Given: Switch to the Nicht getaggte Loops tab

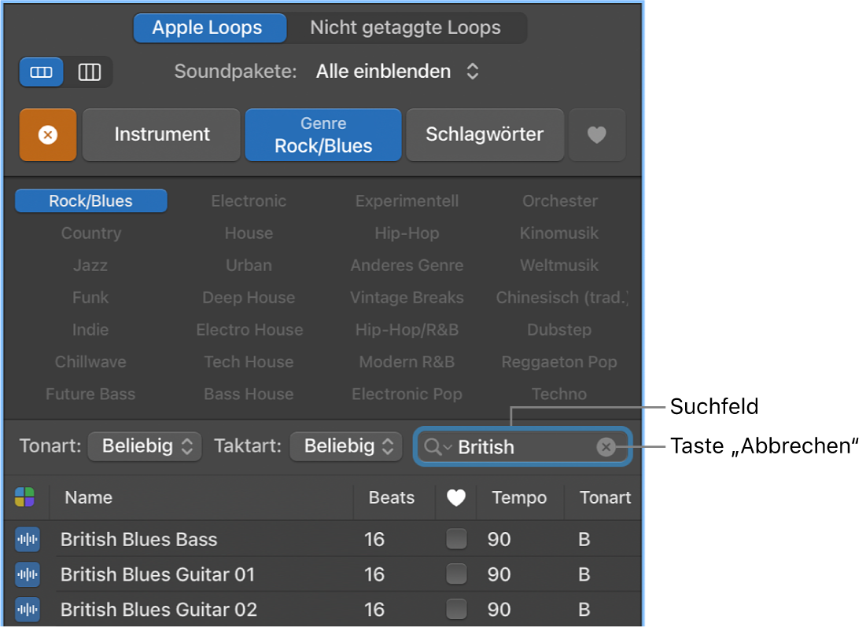Looking at the screenshot, I should point(406,27).
